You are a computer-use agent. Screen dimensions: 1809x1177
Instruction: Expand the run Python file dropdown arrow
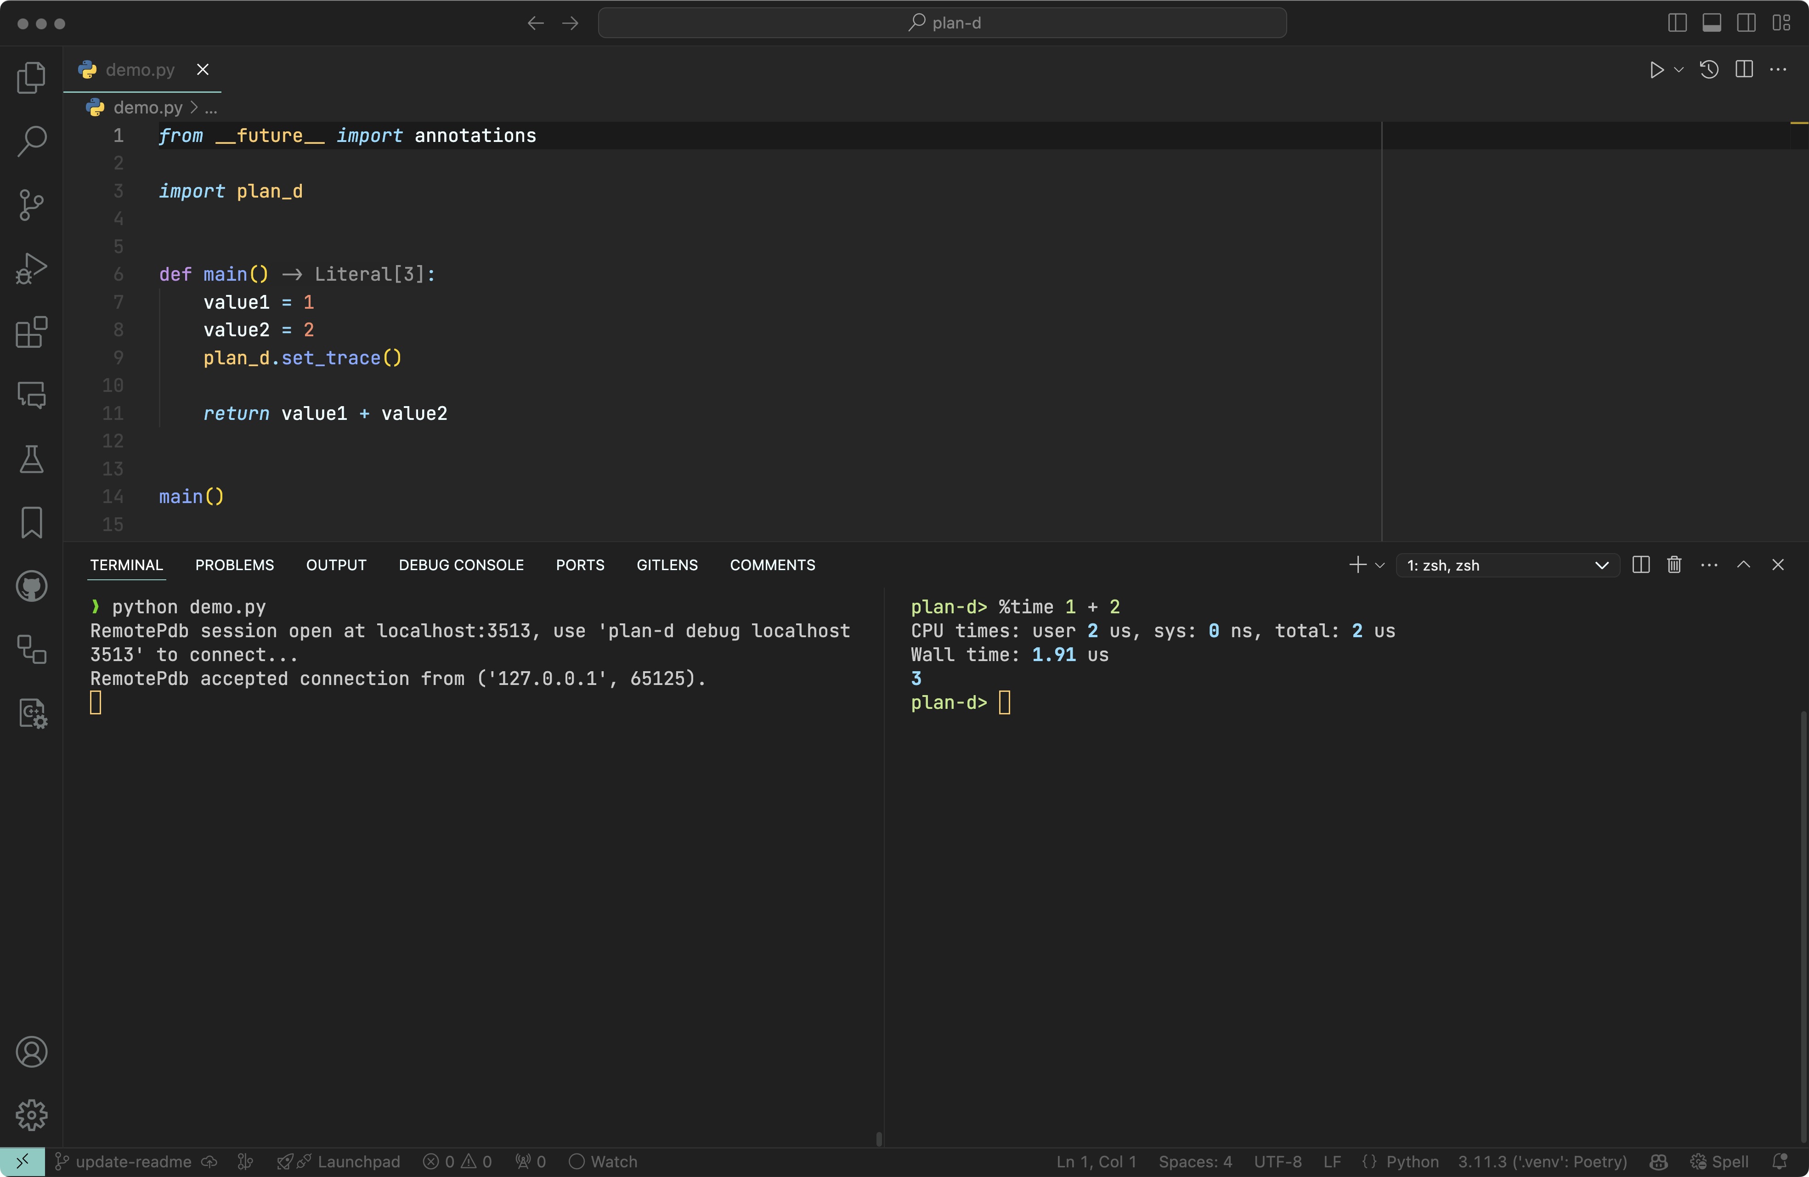click(1679, 70)
